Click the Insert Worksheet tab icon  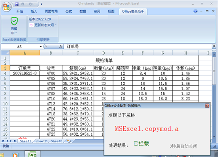click(69, 141)
